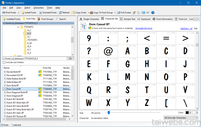
Task: Open the Copy Fonts dropdown arrow
Action: pos(88,13)
